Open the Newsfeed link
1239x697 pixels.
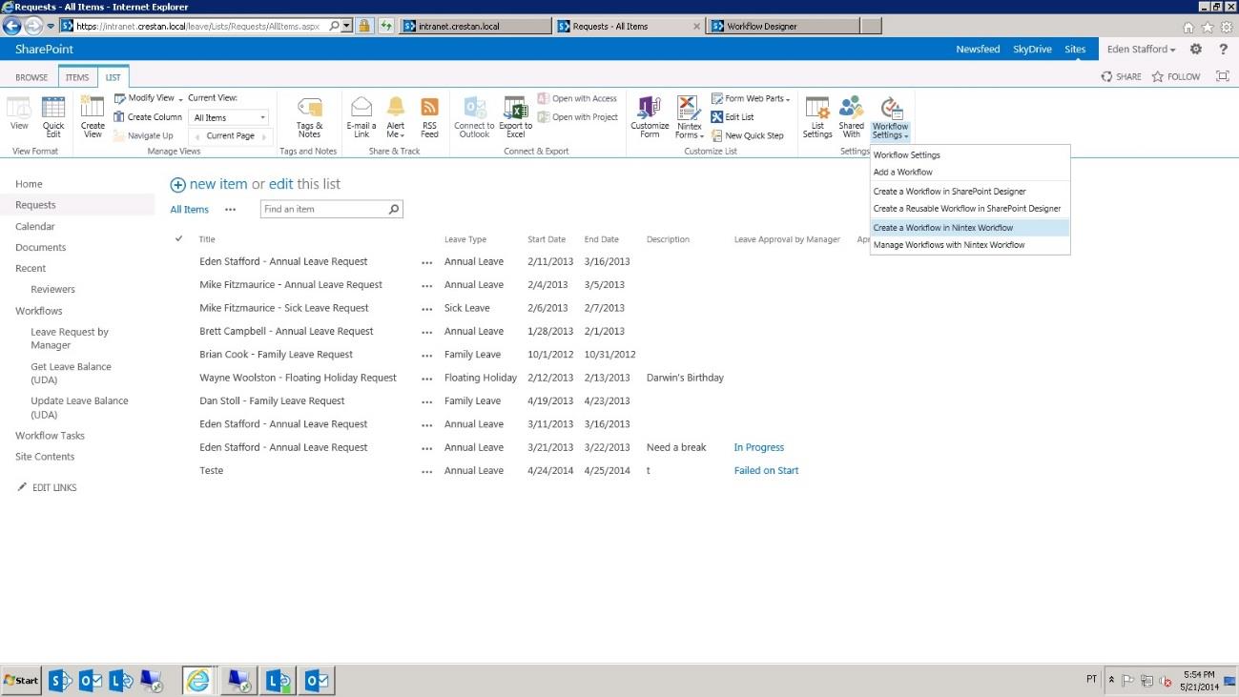pos(978,50)
